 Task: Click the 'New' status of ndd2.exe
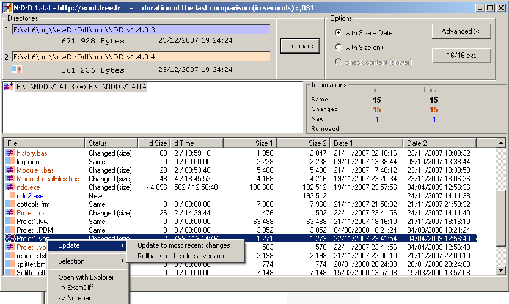click(95, 196)
